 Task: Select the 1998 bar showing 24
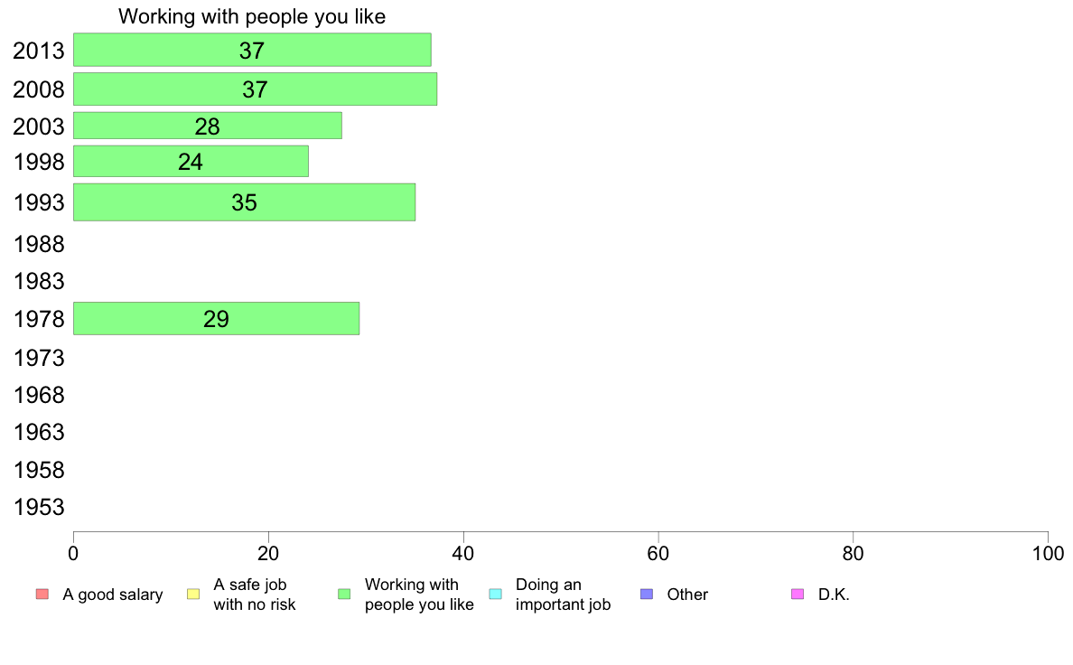pos(191,162)
